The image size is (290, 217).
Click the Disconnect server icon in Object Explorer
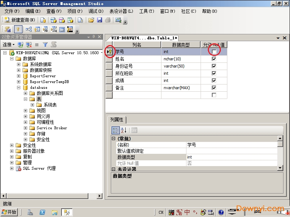coord(28,45)
